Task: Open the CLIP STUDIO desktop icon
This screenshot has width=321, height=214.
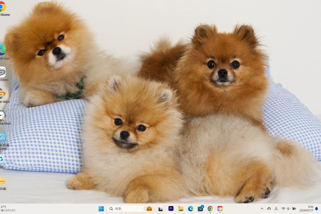Action: (x=2, y=72)
